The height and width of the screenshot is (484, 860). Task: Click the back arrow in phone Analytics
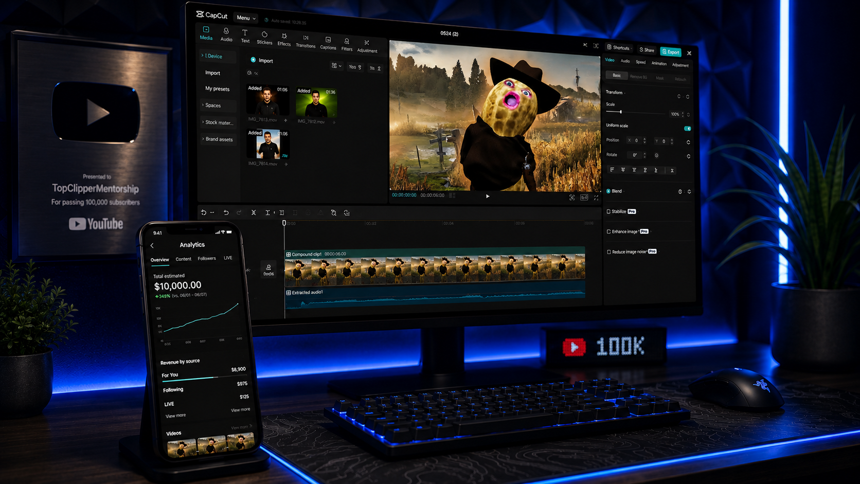pyautogui.click(x=152, y=246)
